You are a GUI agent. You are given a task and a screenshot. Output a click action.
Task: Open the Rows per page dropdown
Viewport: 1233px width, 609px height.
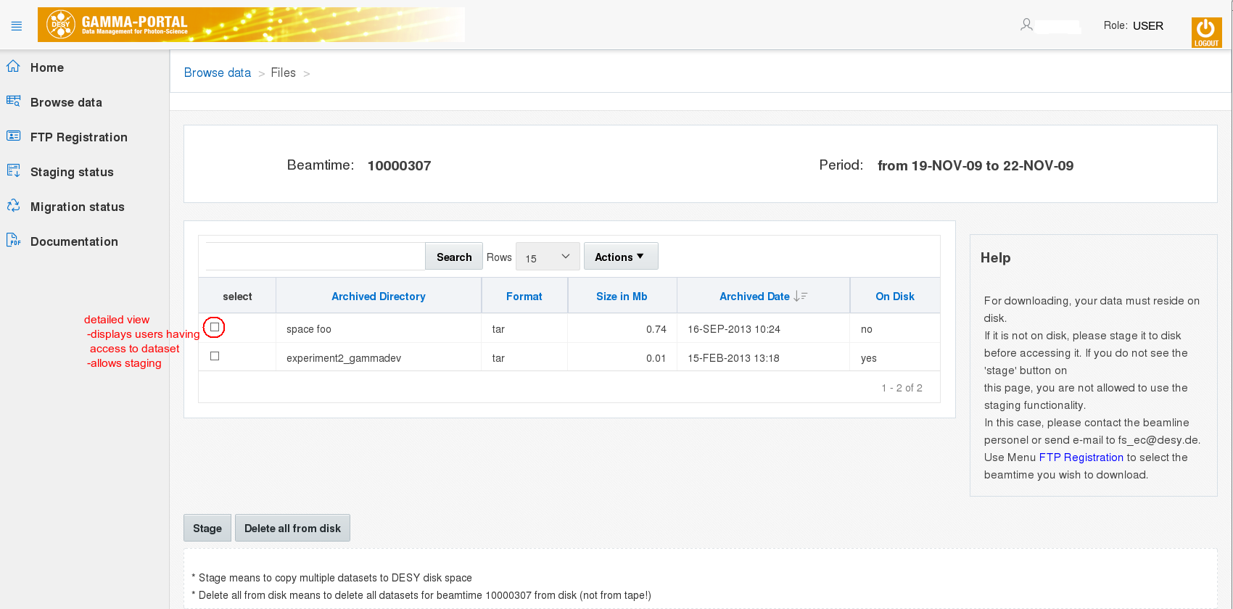click(547, 257)
